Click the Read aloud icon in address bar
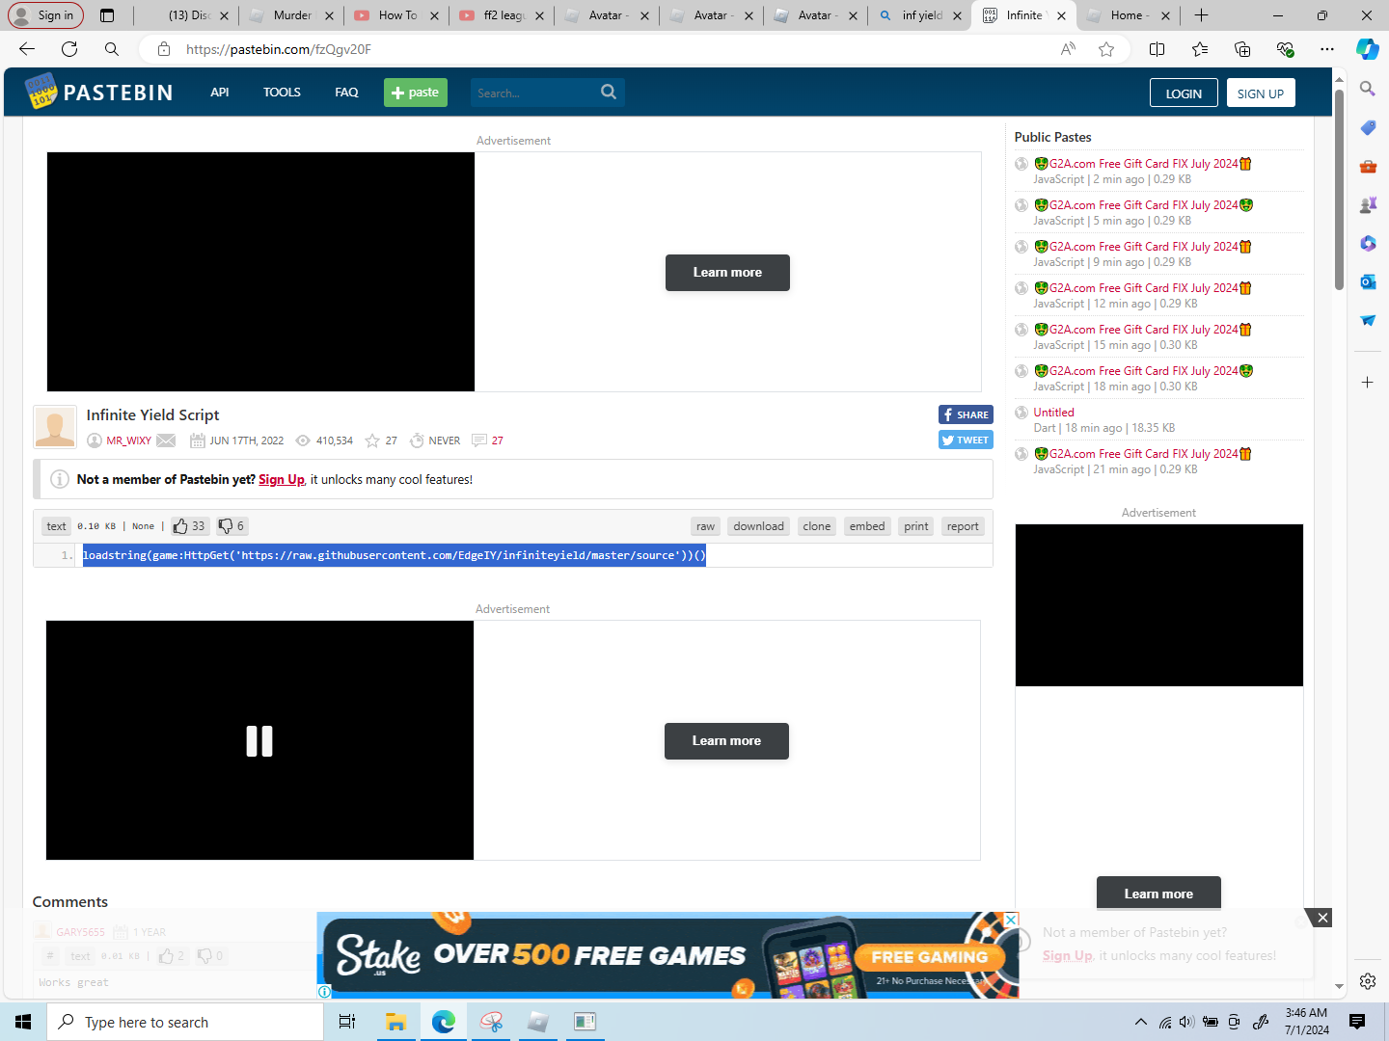This screenshot has width=1389, height=1041. pyautogui.click(x=1068, y=49)
